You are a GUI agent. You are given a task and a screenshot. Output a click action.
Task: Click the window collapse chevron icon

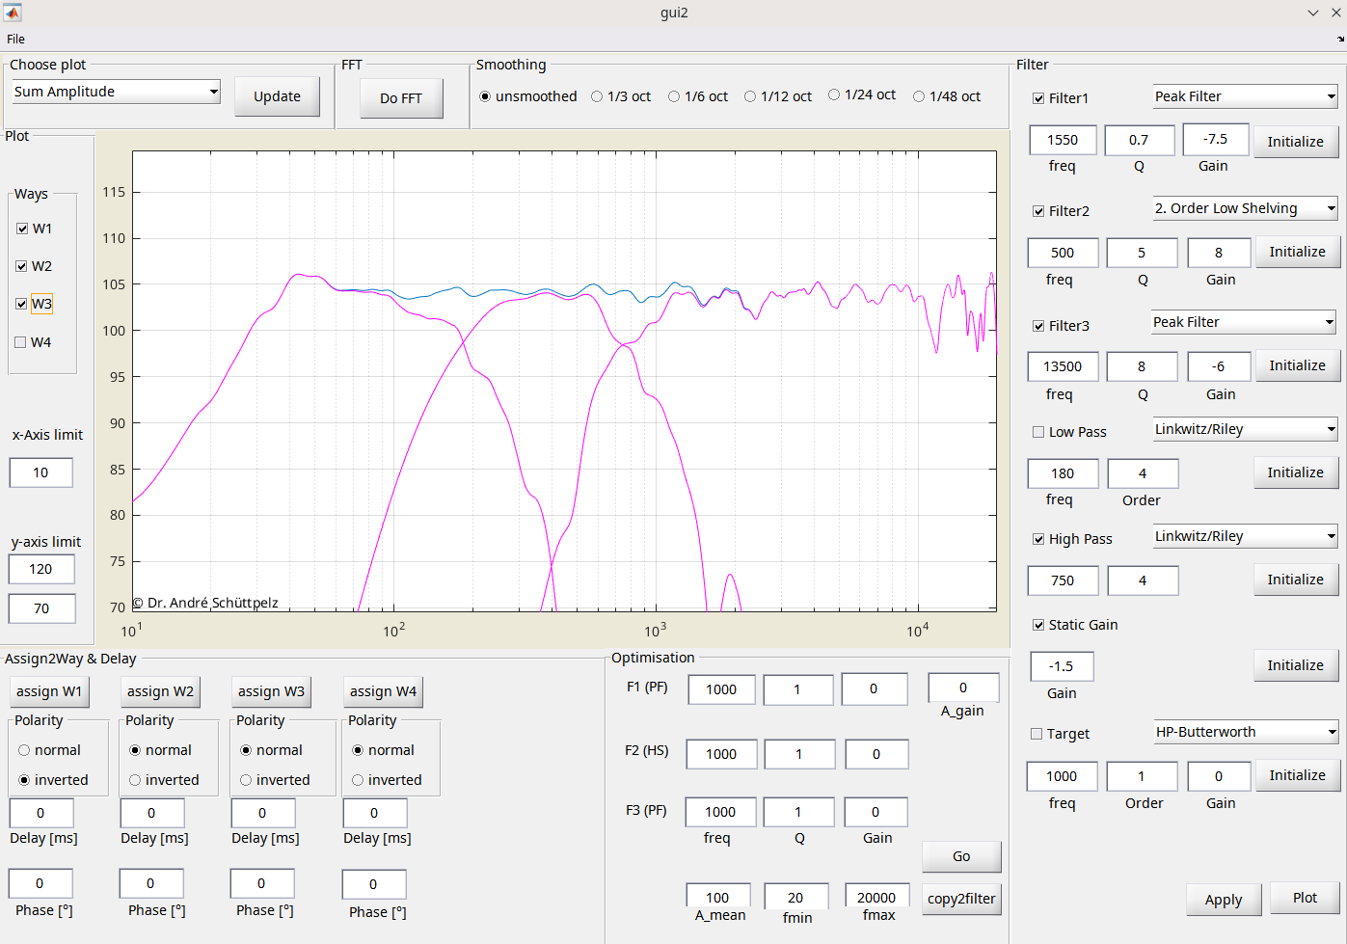pos(1313,13)
